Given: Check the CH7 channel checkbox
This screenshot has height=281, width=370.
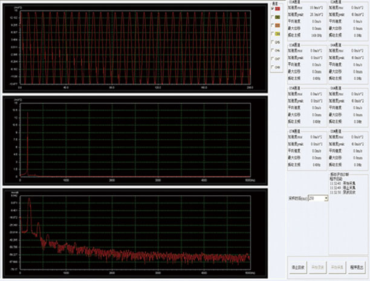Looking at the screenshot, I should click(273, 60).
